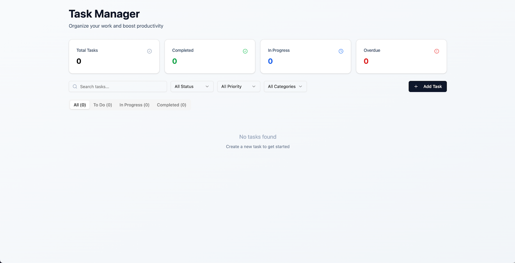
Task: Click the green Completed count number
Action: click(x=174, y=61)
